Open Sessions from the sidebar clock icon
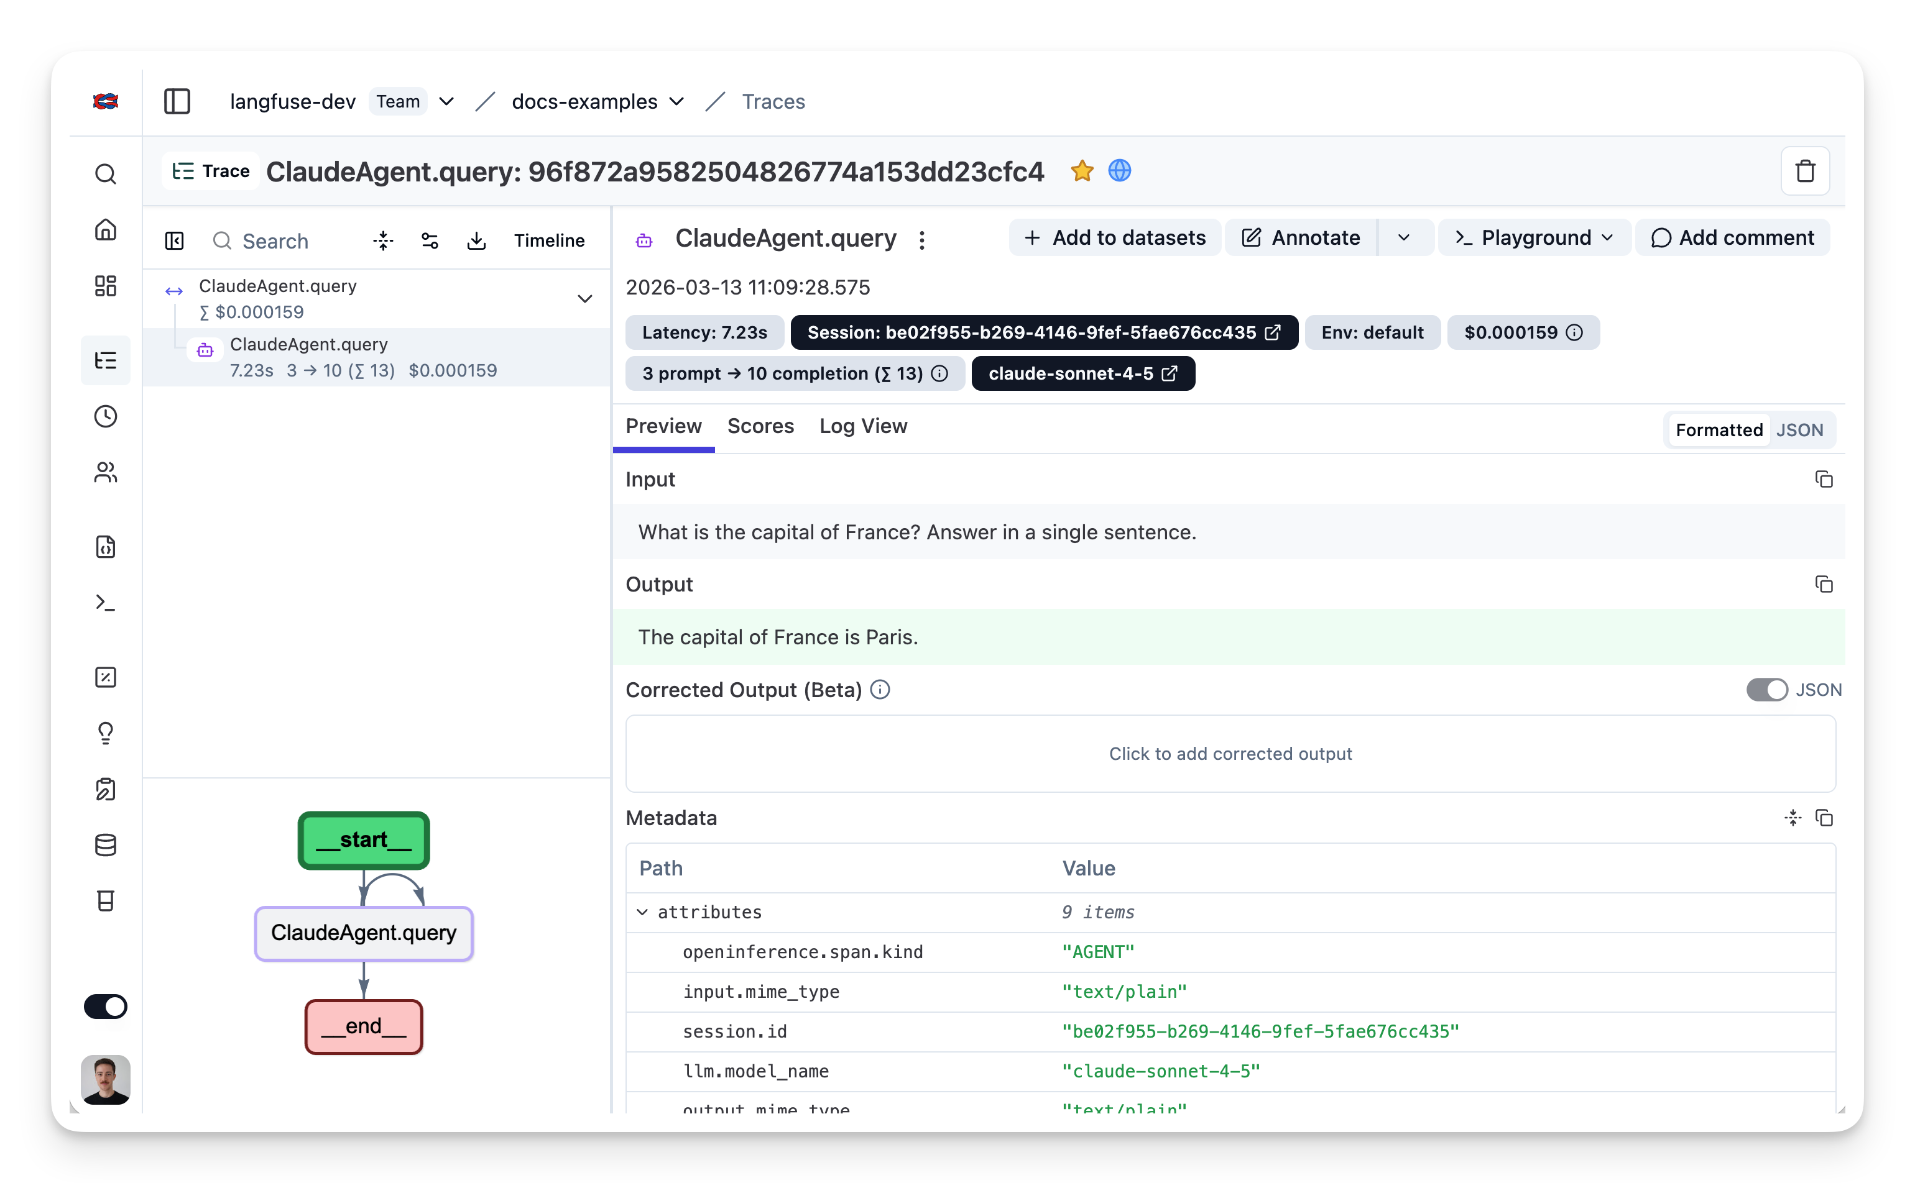The width and height of the screenshot is (1915, 1183). point(106,416)
